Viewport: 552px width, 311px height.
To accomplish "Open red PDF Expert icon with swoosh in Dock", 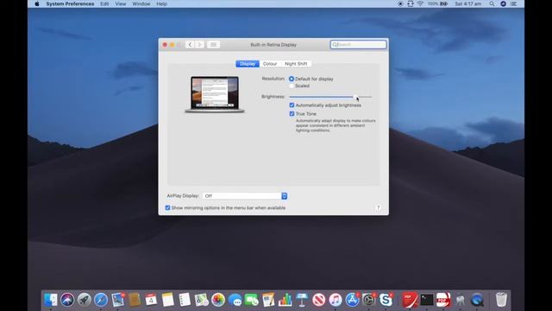I will tap(410, 300).
